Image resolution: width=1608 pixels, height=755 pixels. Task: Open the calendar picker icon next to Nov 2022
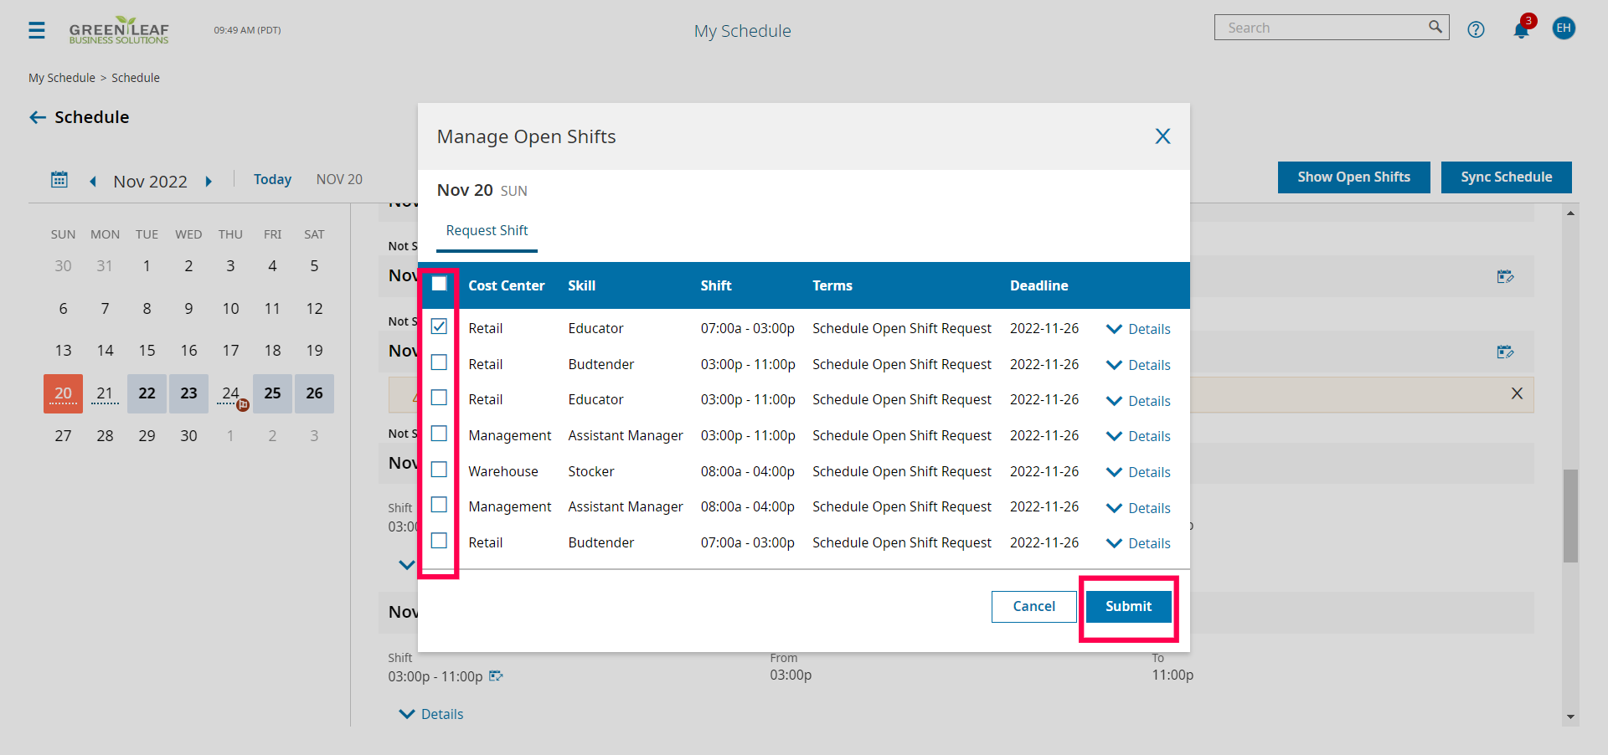pos(59,179)
